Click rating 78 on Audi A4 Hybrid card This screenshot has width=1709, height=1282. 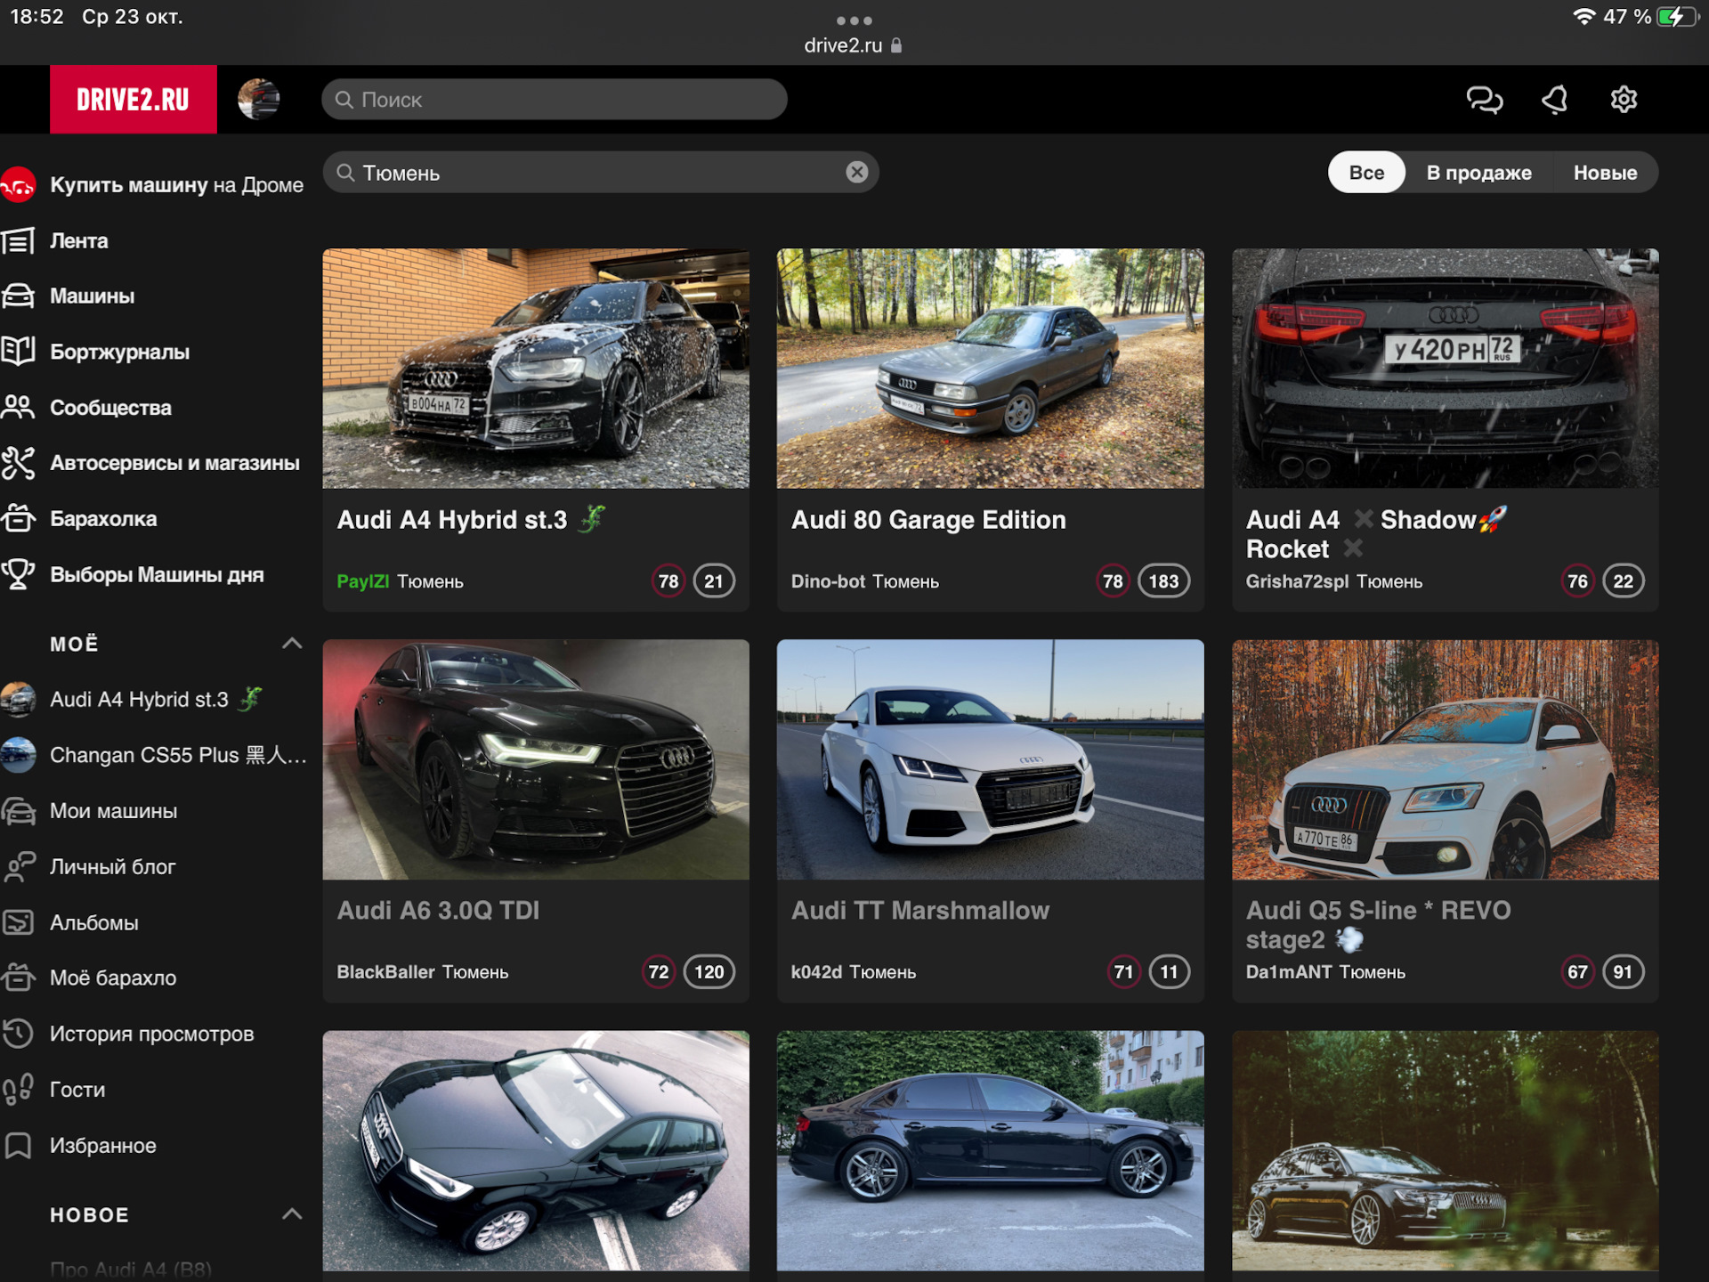click(x=668, y=581)
